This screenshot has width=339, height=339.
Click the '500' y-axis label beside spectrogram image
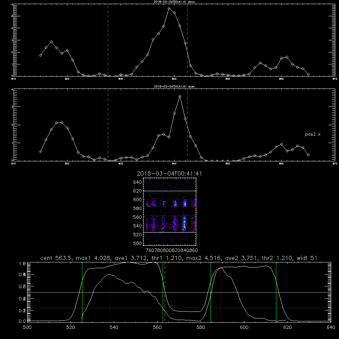(x=138, y=243)
